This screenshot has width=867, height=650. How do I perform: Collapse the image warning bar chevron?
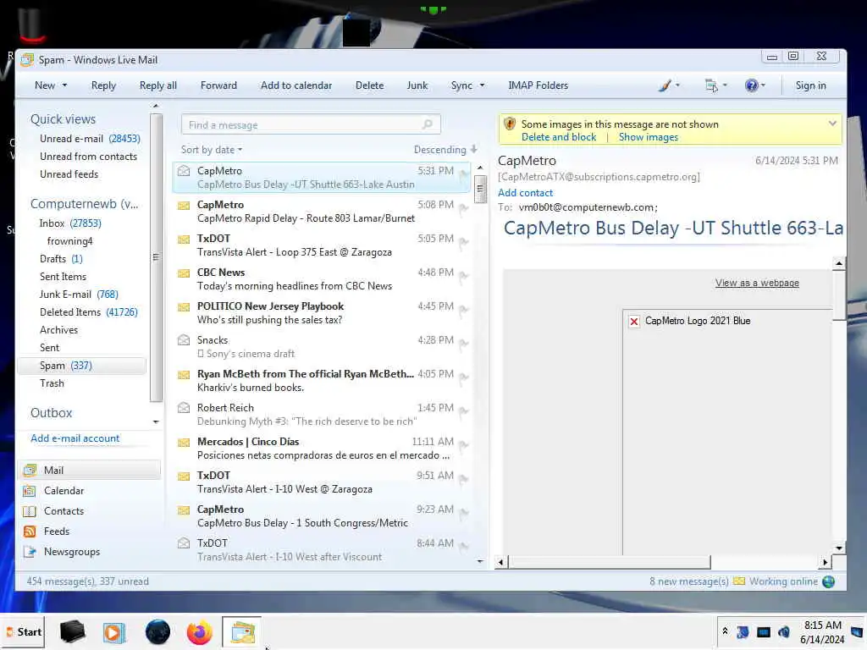click(832, 124)
